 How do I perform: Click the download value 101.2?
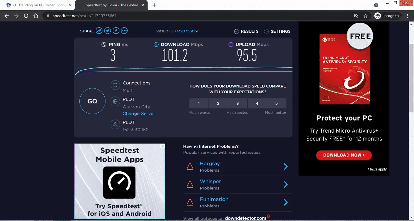click(x=175, y=55)
